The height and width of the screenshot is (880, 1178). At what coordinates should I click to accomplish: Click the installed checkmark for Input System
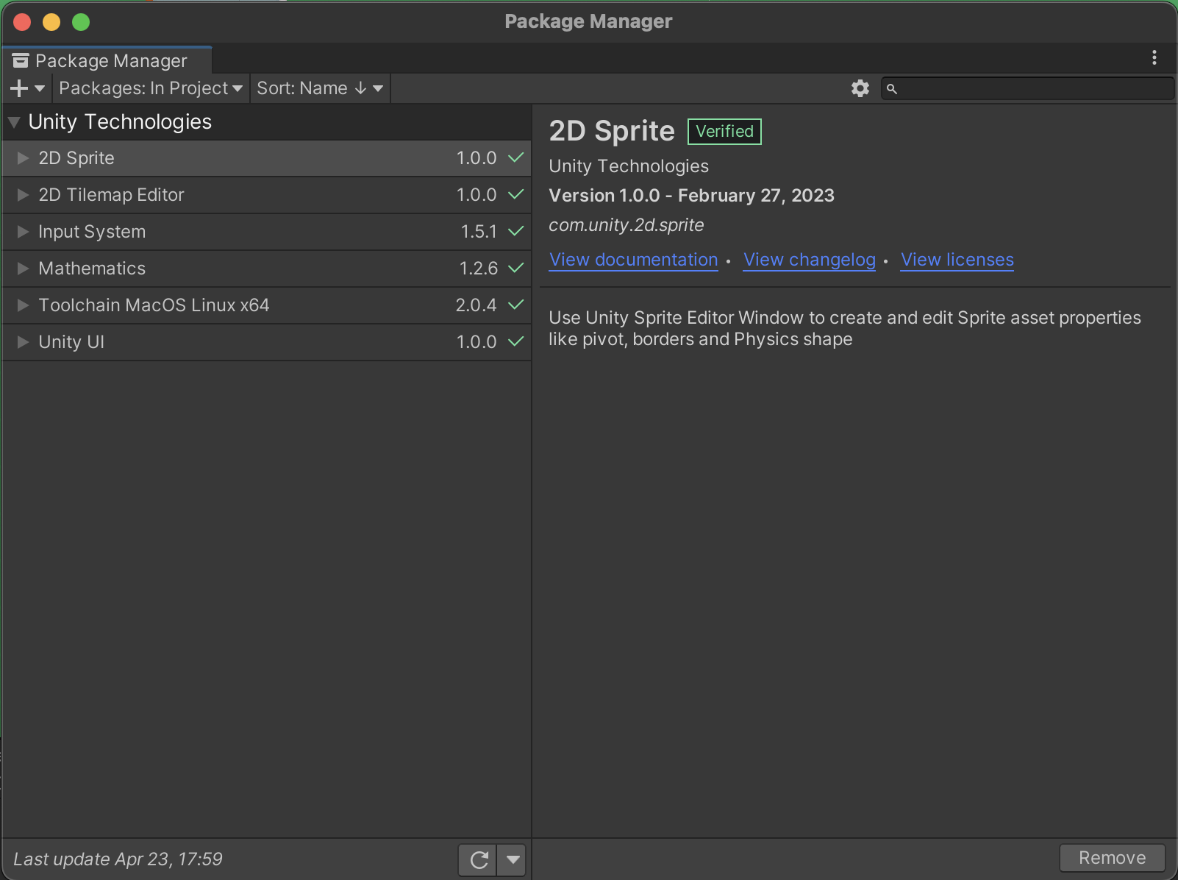516,232
